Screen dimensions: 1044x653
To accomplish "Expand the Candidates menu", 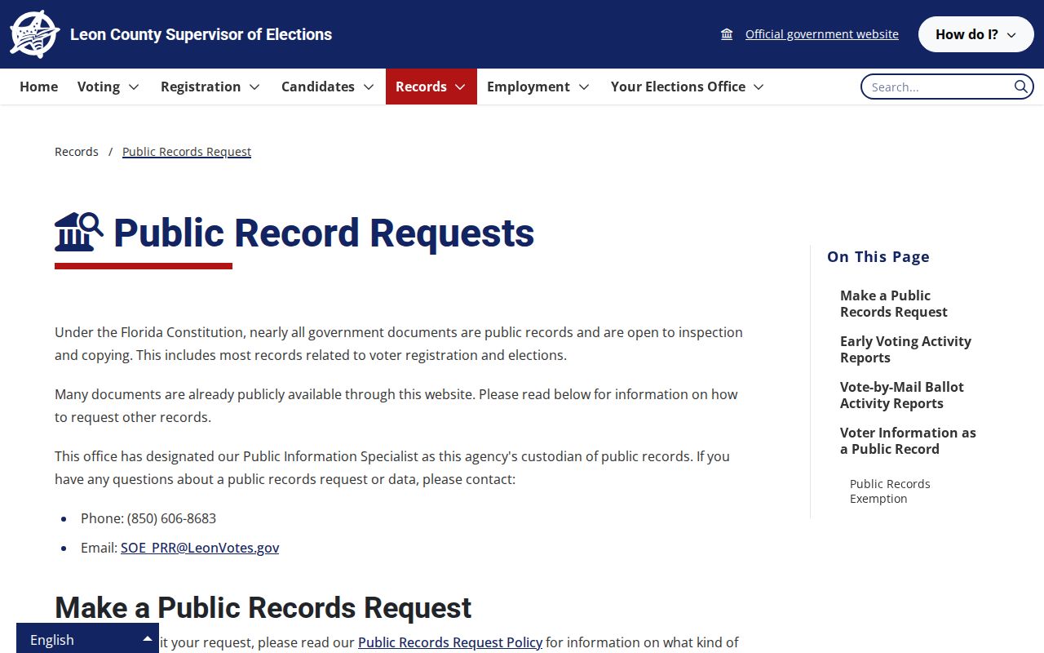I will [x=328, y=87].
